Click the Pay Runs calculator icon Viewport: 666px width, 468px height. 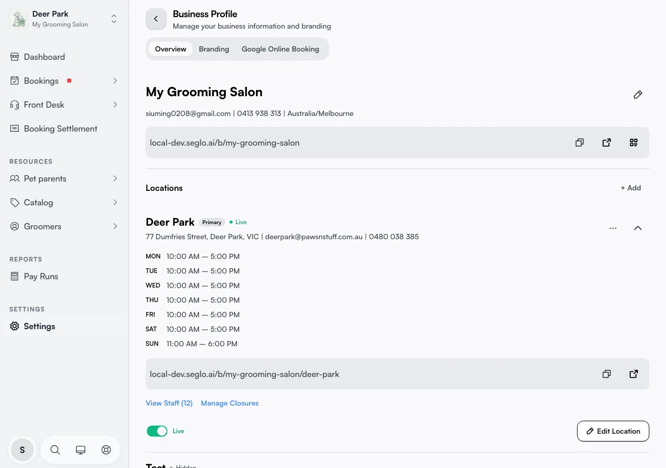(x=15, y=276)
